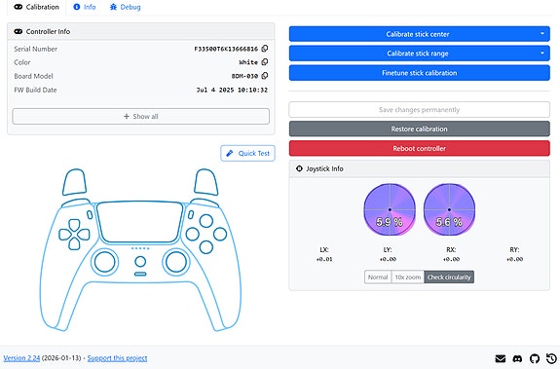Copy the White color value
560x369 pixels.
[x=265, y=62]
